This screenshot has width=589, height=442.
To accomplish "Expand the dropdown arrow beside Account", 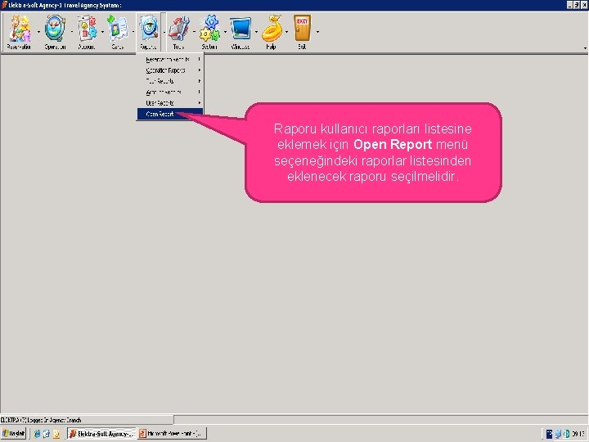I will click(102, 32).
